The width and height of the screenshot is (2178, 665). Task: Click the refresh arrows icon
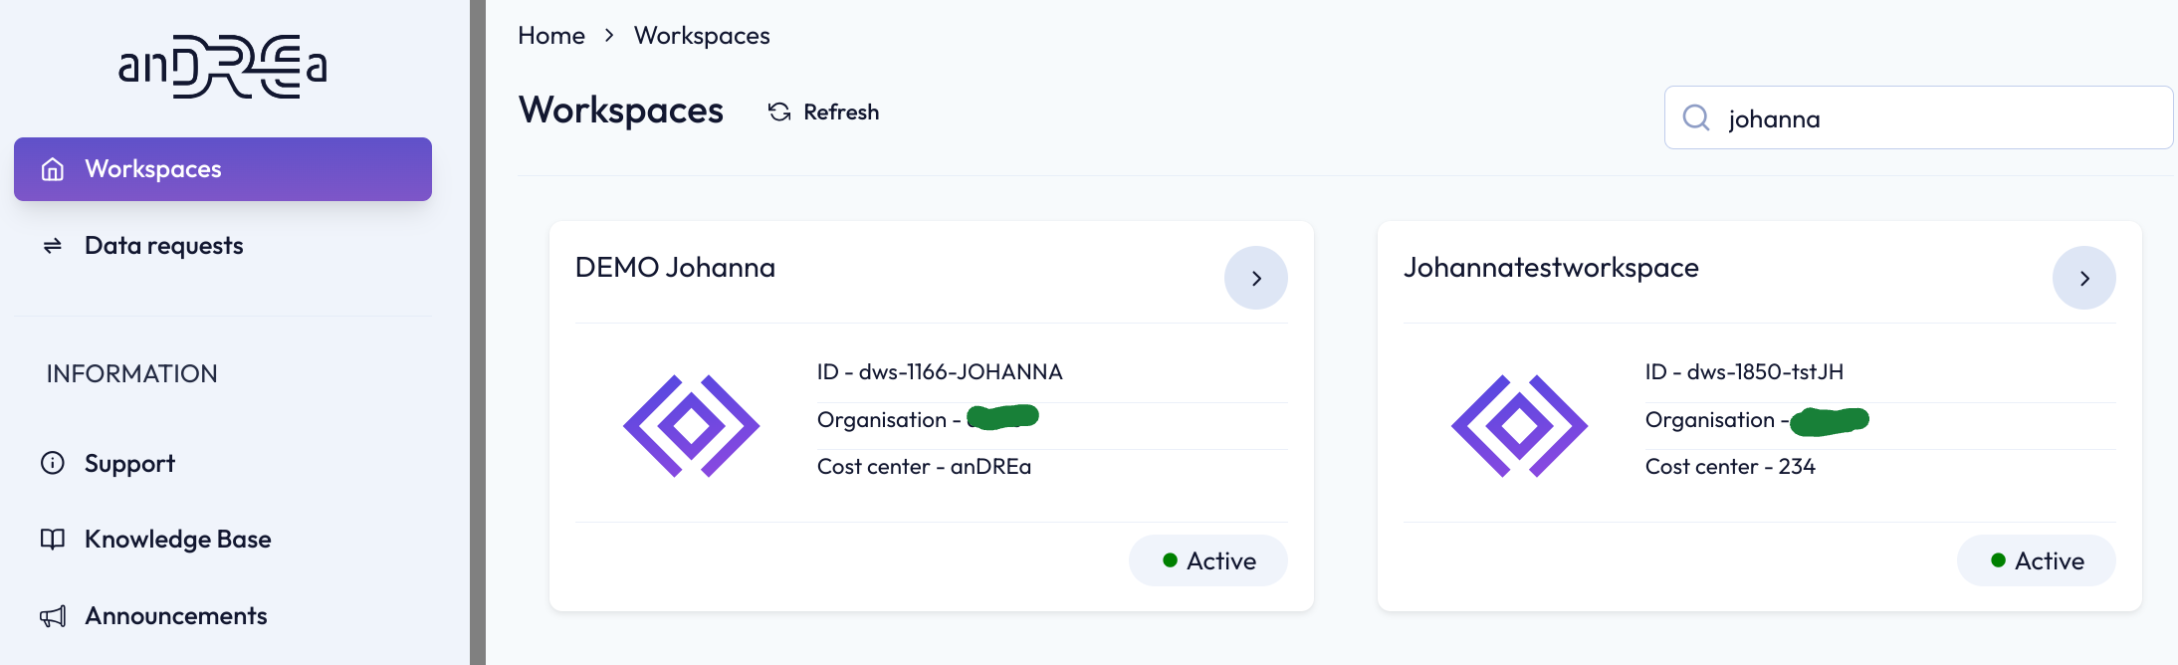779,112
